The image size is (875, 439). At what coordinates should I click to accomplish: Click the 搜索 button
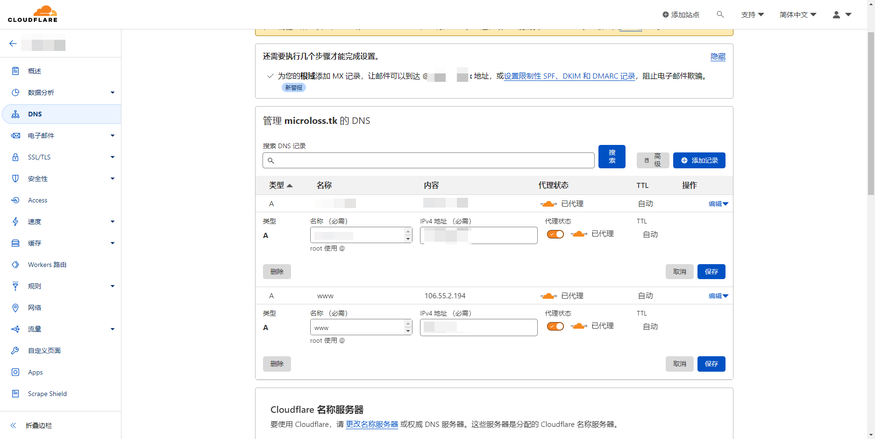[612, 157]
